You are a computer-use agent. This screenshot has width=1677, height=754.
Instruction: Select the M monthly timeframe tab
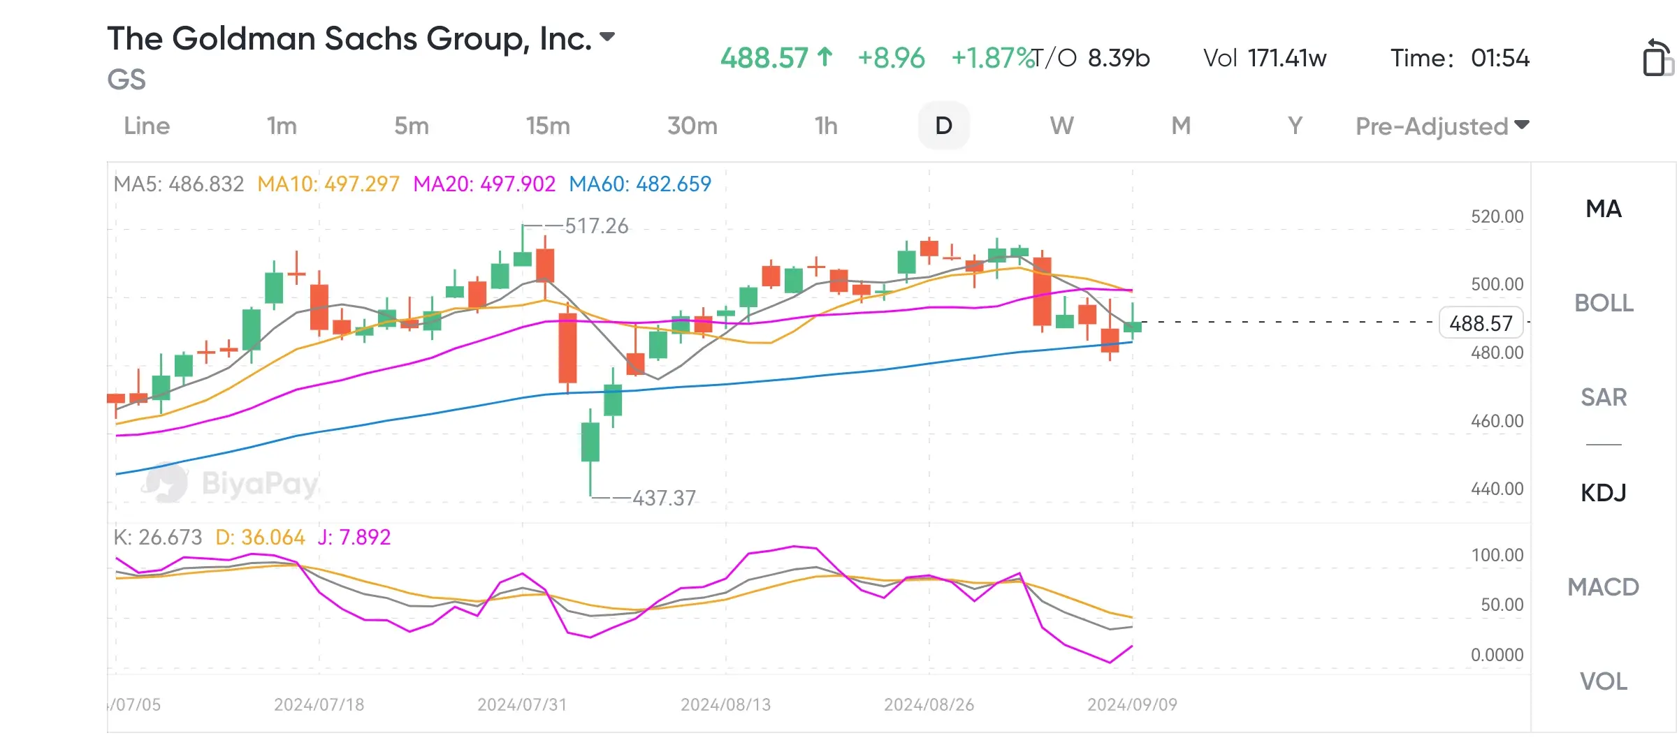(1181, 126)
